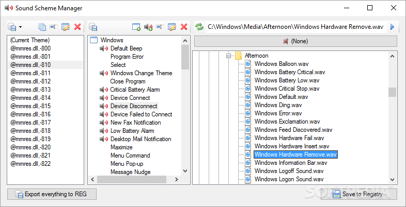This screenshot has width=406, height=207.
Task: Select Windows Hardware Insert.wav
Action: 292,146
